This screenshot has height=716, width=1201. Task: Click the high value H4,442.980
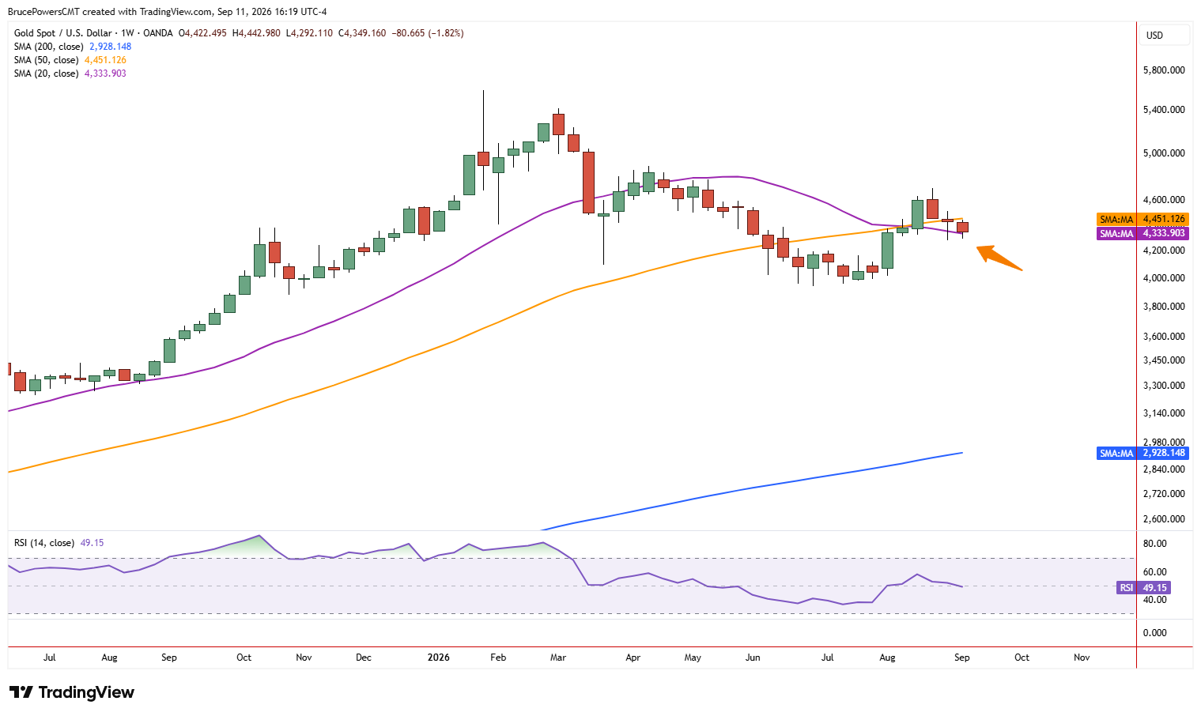tap(256, 33)
